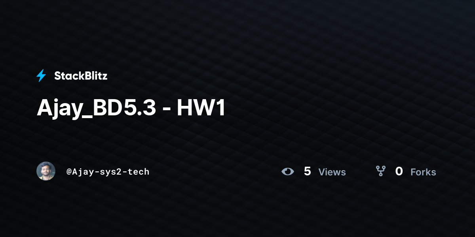
Task: Open the StackBlitz wordmark text
Action: tap(81, 76)
